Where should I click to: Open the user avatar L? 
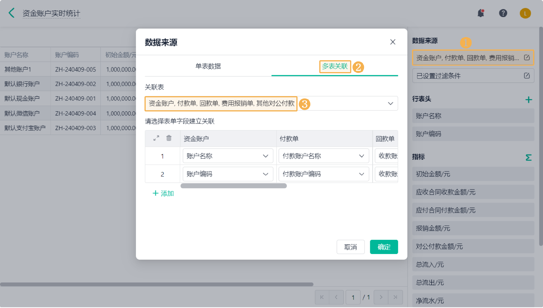point(525,13)
